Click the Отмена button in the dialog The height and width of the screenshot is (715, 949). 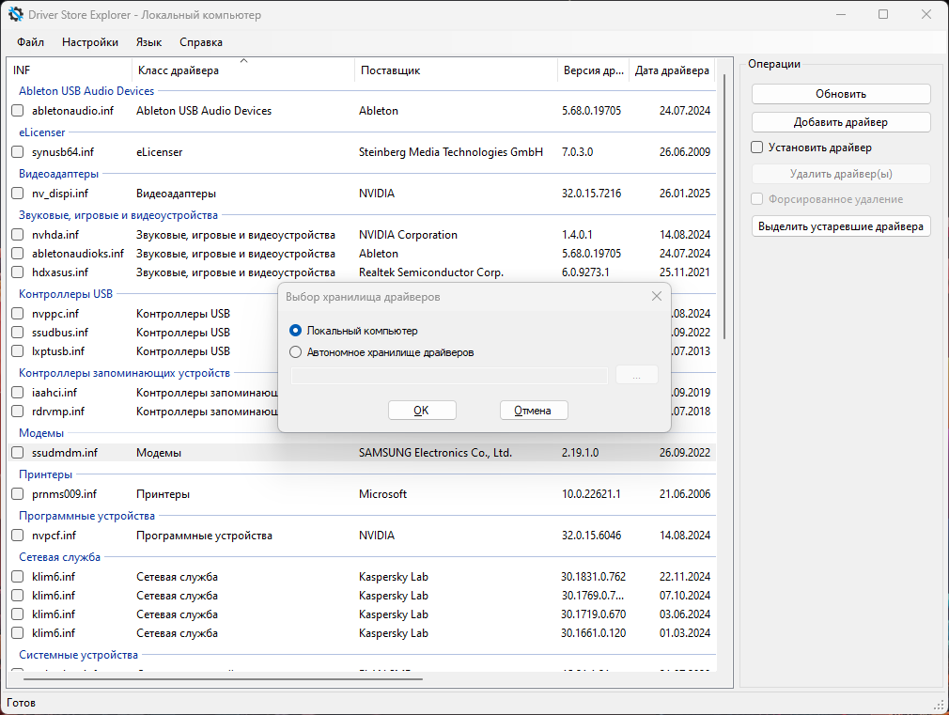click(x=533, y=411)
